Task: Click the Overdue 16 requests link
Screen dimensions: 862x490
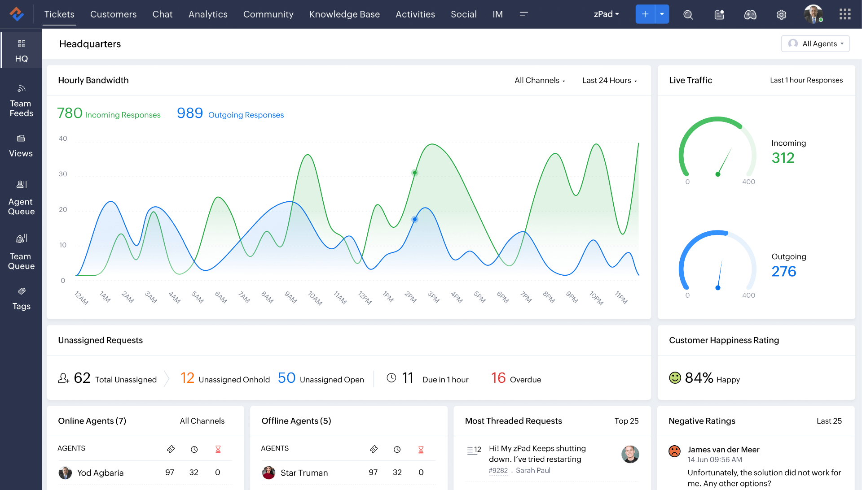Action: (x=517, y=378)
